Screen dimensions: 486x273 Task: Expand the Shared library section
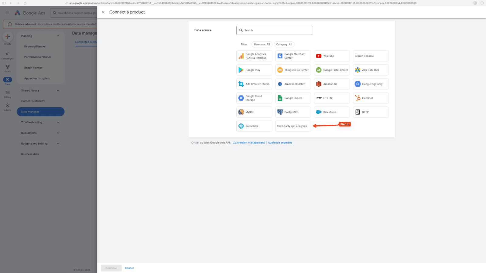pyautogui.click(x=40, y=90)
